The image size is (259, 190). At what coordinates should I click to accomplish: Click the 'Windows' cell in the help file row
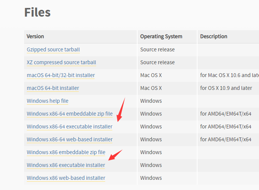tap(151, 101)
